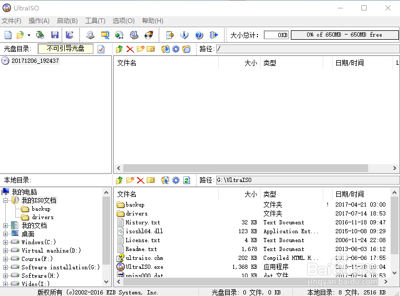Delete selected item in image pane
Image resolution: width=400 pixels, height=296 pixels.
tap(130, 49)
